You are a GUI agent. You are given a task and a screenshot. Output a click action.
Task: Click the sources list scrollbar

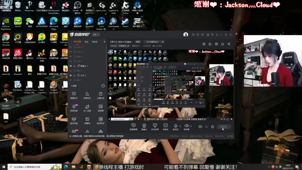point(106,58)
